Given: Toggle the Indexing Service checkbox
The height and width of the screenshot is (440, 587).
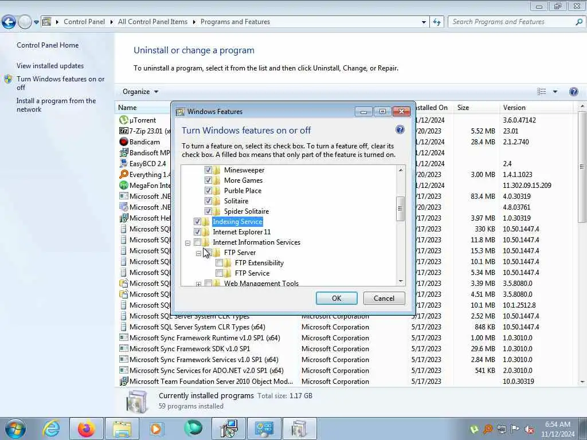Looking at the screenshot, I should [197, 222].
